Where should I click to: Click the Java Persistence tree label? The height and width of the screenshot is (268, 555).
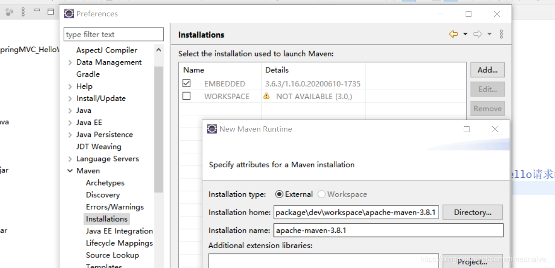click(x=104, y=134)
